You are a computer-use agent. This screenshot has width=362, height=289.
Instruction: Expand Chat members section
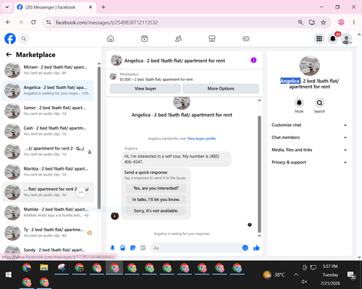pos(309,137)
